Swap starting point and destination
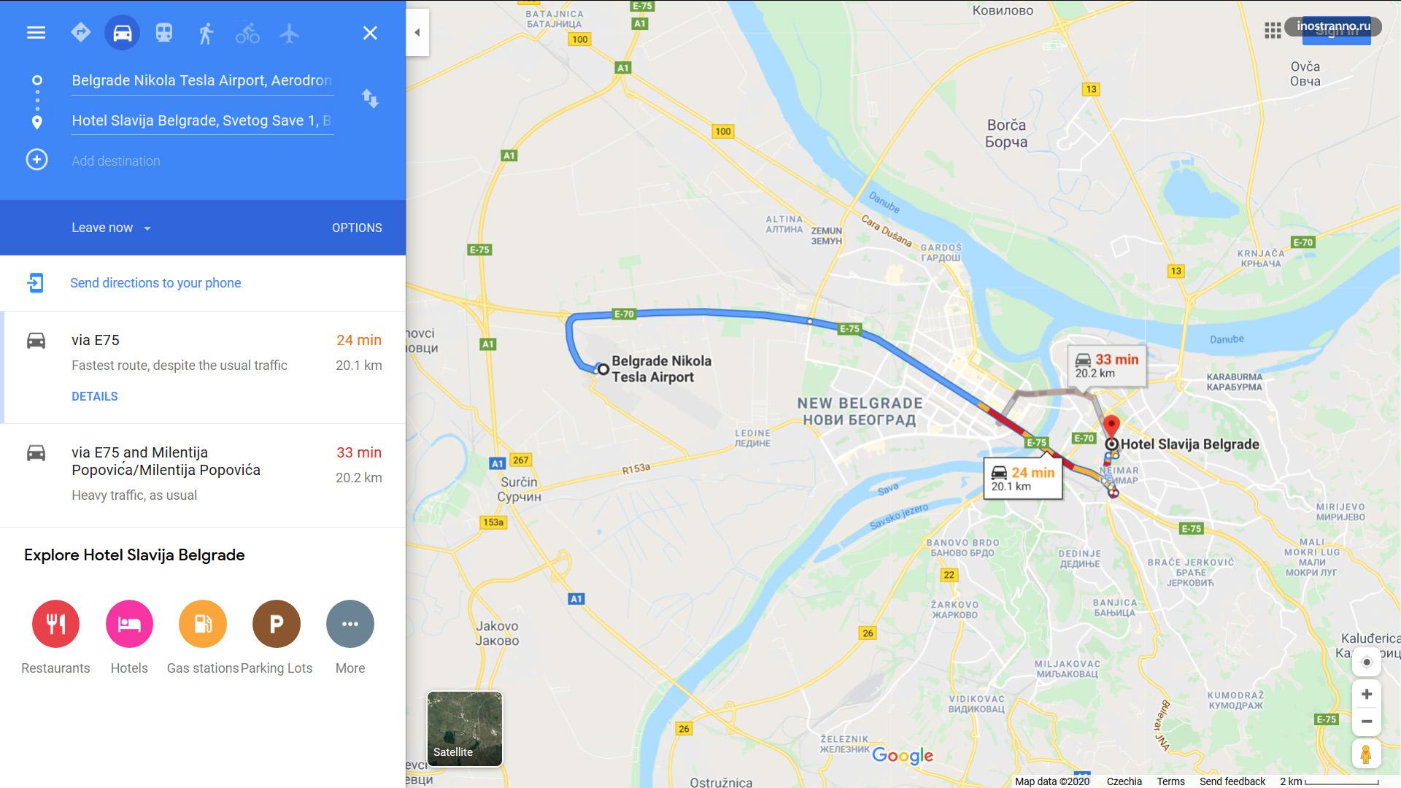The width and height of the screenshot is (1401, 788). point(370,98)
